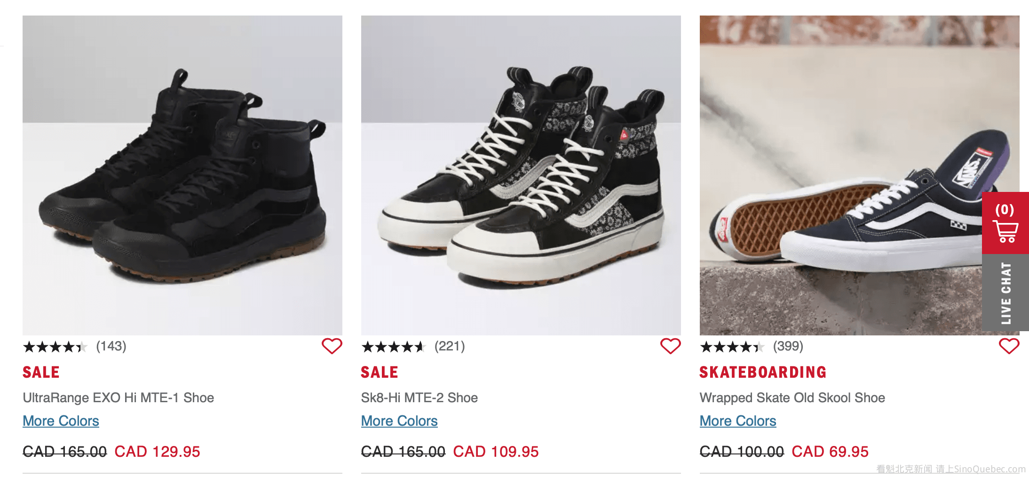Open the UltraRange EXO Hi MTE-1 Shoe title
1029x477 pixels.
119,397
